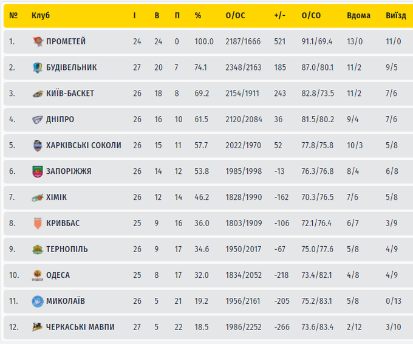Screen dimensions: 413x344
Task: Click the Одеса club logo icon
Action: click(x=38, y=275)
